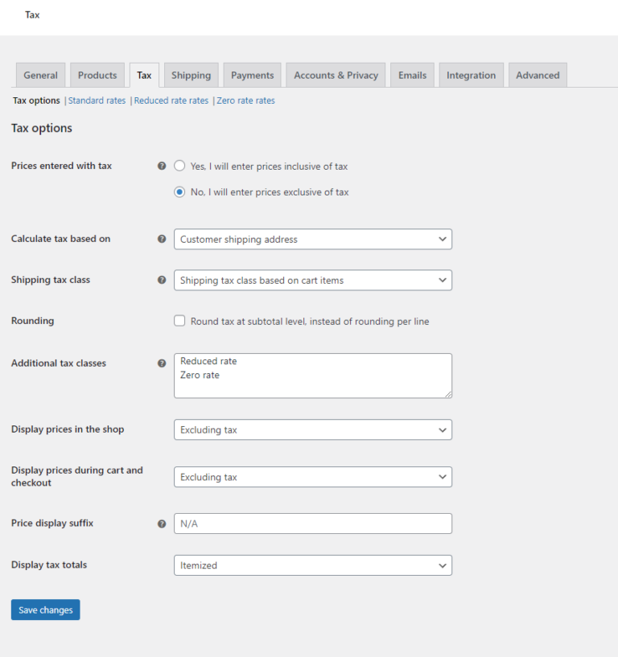Open help tooltip for Additional tax classes
The image size is (618, 657).
coord(162,363)
